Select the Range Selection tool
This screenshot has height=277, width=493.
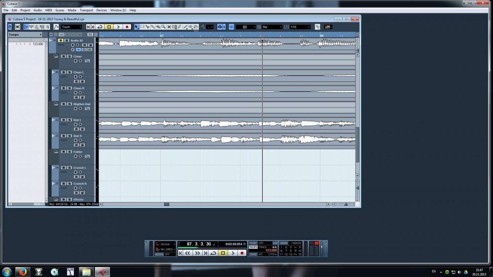point(142,27)
